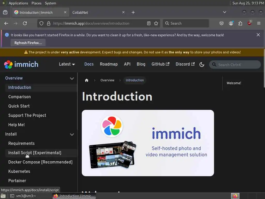This screenshot has height=199, width=265.
Task: Click the Firefox icon in bottom panel tray
Action: click(x=235, y=196)
